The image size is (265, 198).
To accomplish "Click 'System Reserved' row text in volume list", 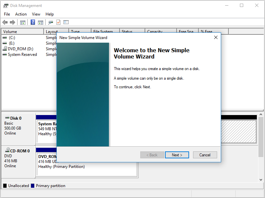I will 22,55.
